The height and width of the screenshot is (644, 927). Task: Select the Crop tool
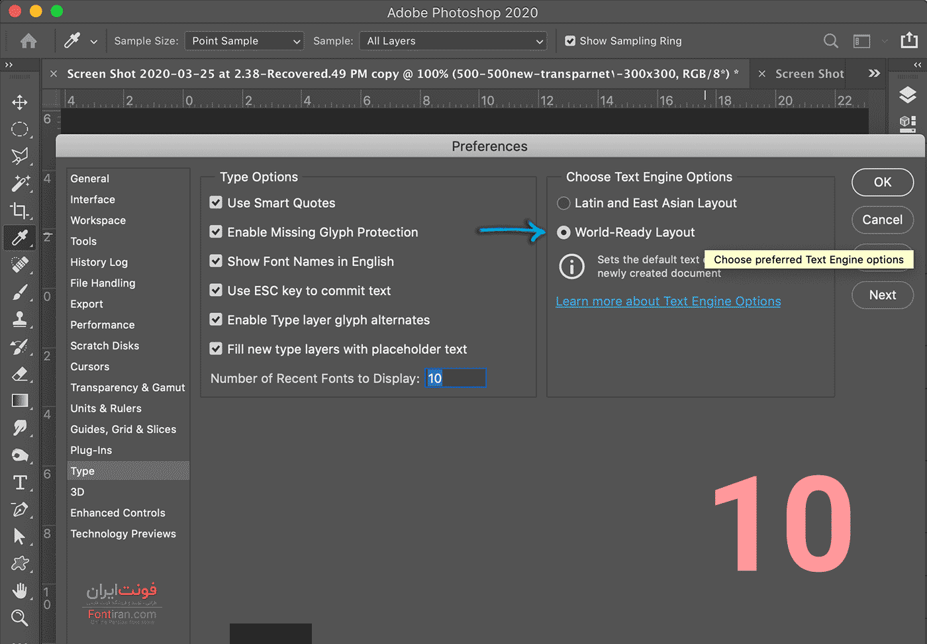[20, 210]
